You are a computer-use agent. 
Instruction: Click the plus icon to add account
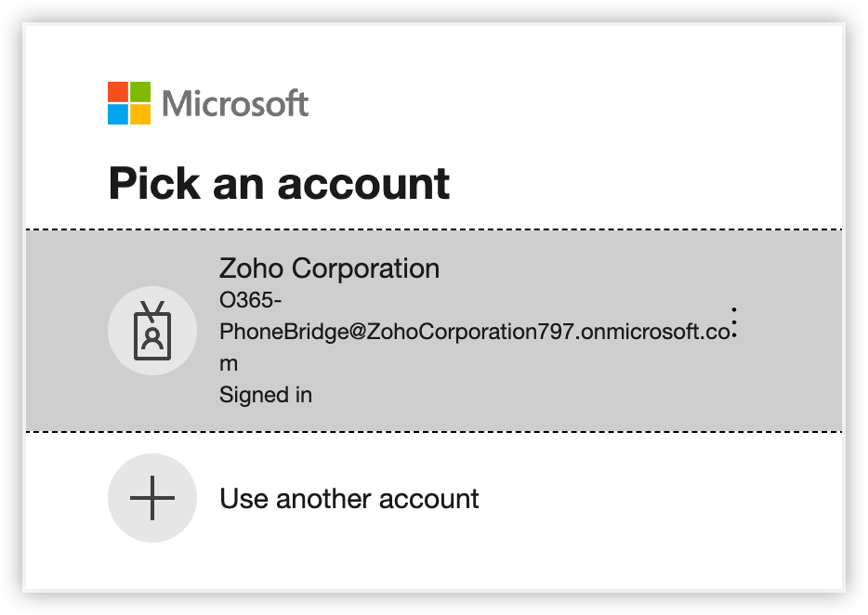(152, 498)
